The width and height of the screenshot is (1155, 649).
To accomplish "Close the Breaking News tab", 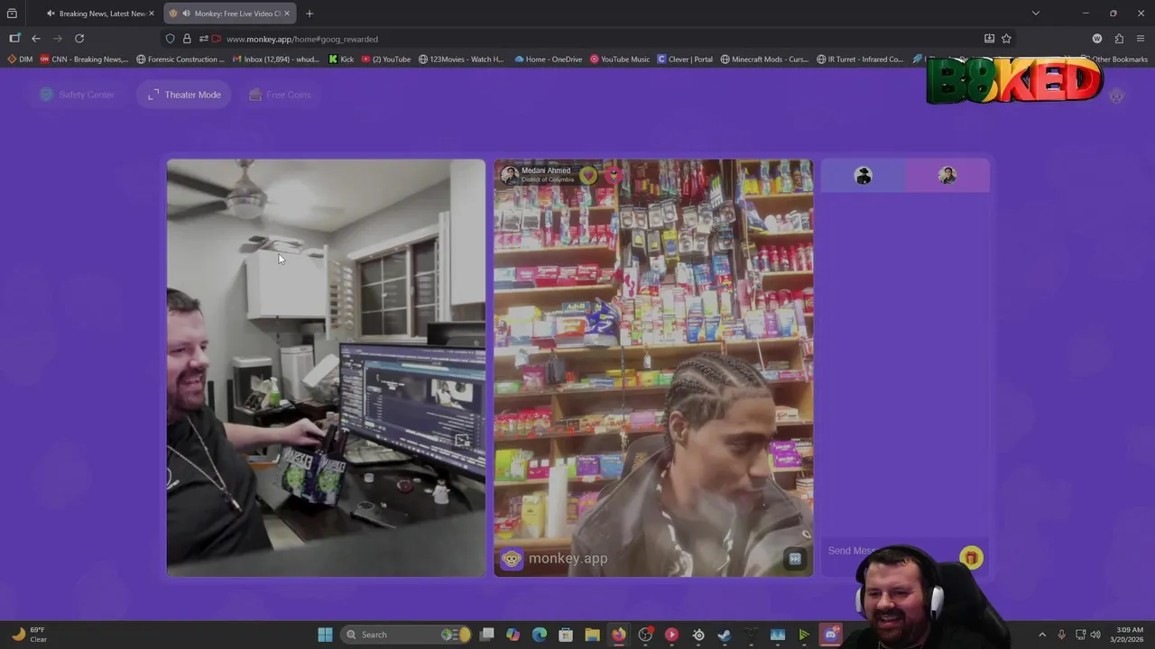I will tap(151, 14).
